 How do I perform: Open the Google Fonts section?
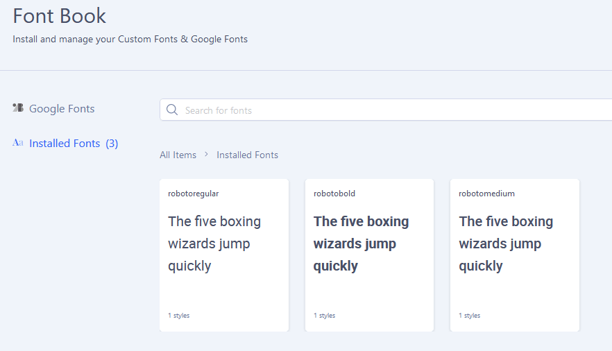(62, 109)
